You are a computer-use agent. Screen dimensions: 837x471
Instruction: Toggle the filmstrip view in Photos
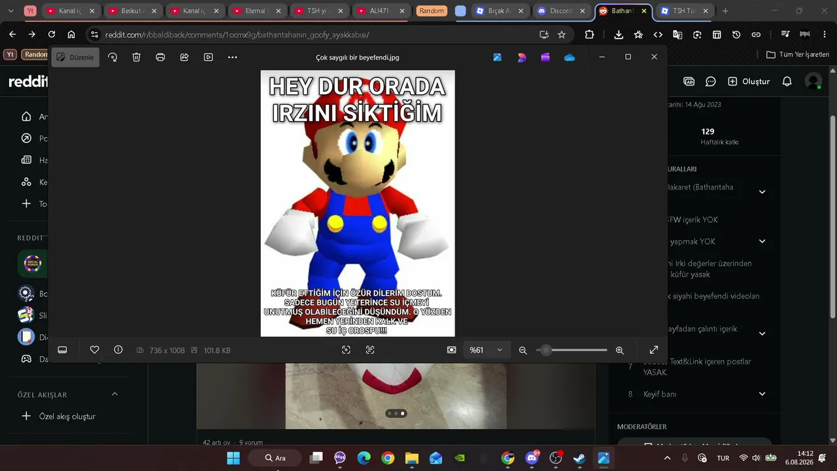click(63, 350)
